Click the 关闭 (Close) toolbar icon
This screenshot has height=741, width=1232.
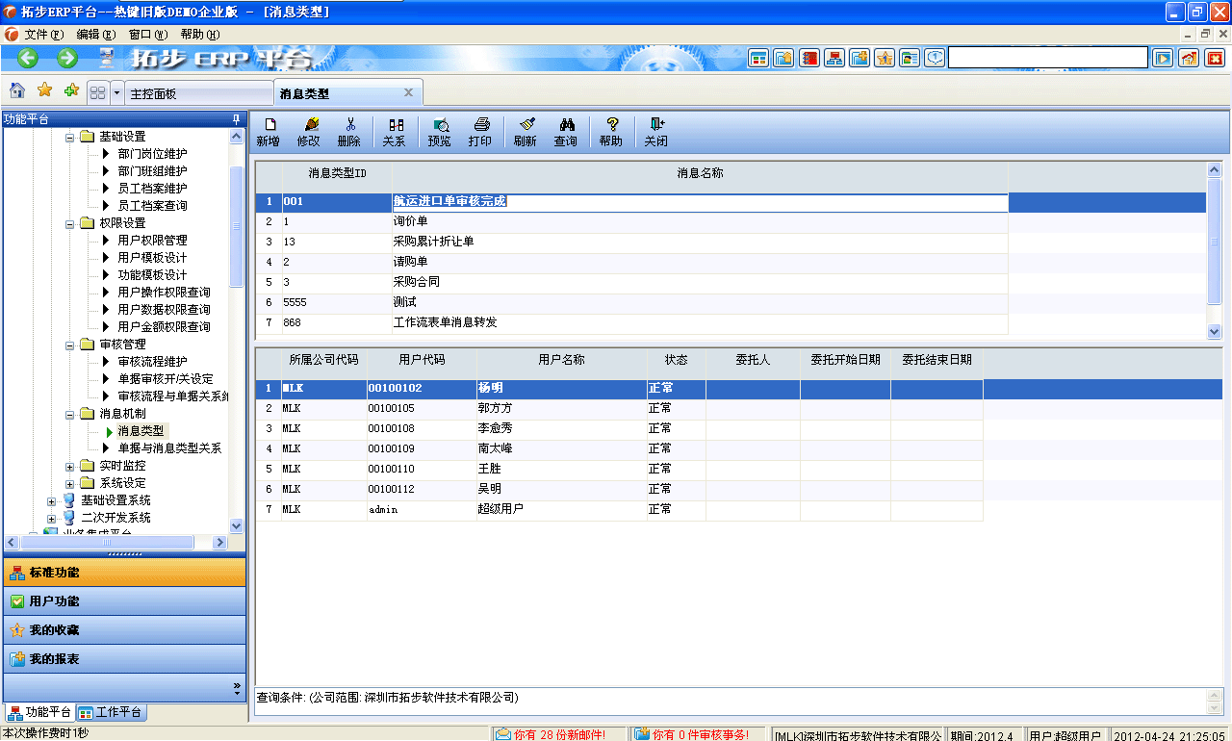pos(655,132)
